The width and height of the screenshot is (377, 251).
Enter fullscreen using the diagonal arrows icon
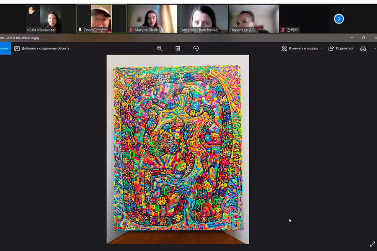pos(372,244)
